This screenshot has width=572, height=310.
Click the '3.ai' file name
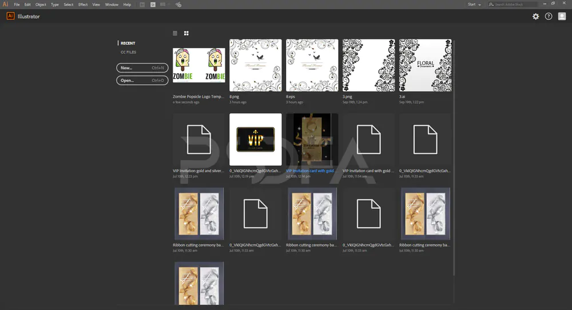point(402,97)
